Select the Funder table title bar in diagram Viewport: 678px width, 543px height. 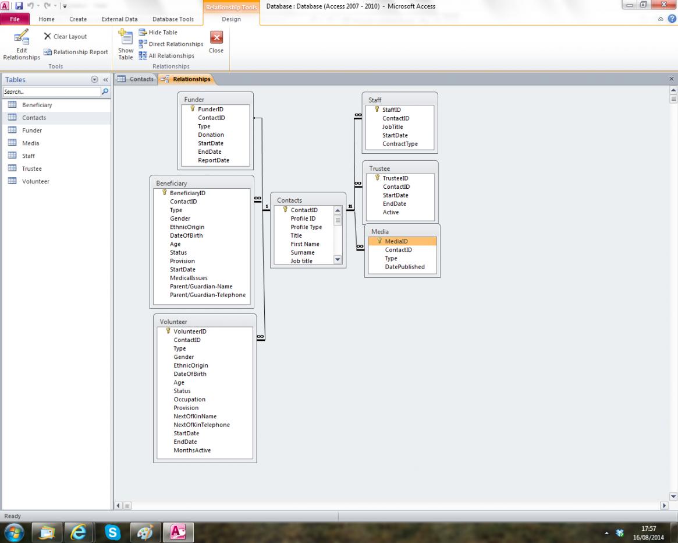click(x=215, y=99)
